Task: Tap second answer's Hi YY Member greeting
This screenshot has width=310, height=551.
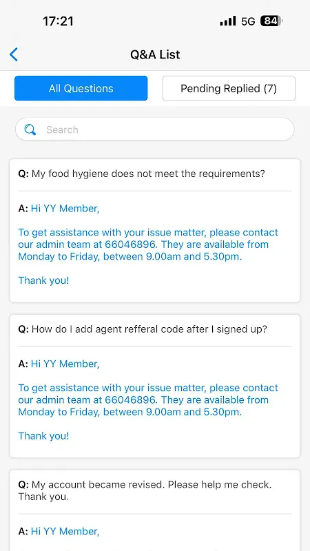Action: click(65, 364)
